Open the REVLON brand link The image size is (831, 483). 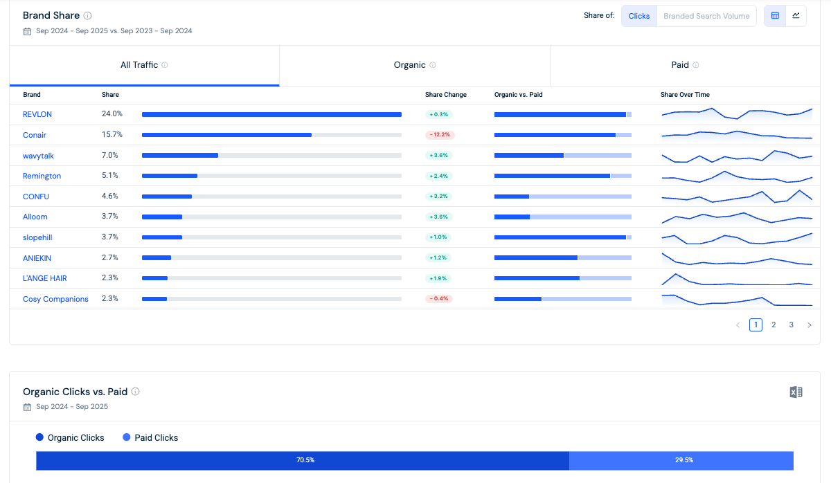pos(37,114)
